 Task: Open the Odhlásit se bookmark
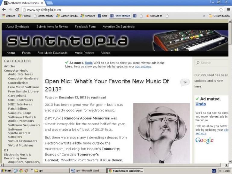pos(154,16)
